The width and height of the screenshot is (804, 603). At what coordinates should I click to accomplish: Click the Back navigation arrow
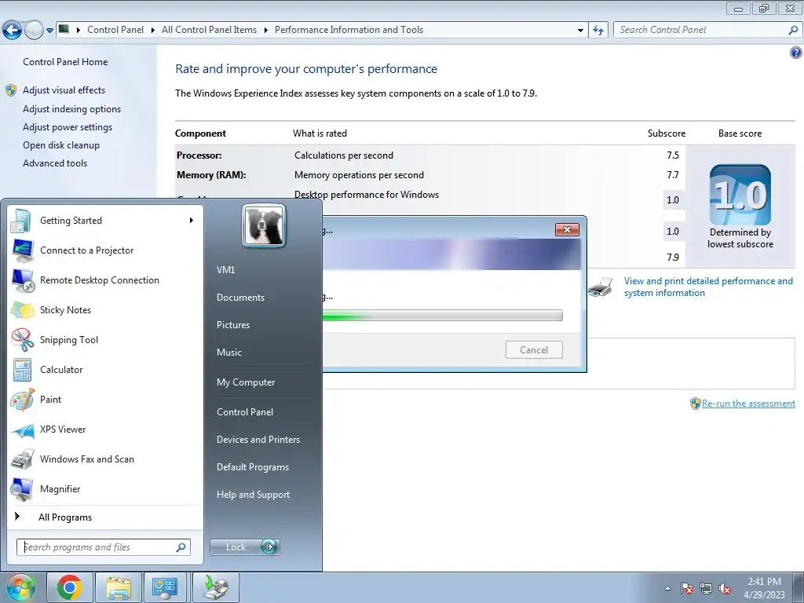click(x=12, y=30)
